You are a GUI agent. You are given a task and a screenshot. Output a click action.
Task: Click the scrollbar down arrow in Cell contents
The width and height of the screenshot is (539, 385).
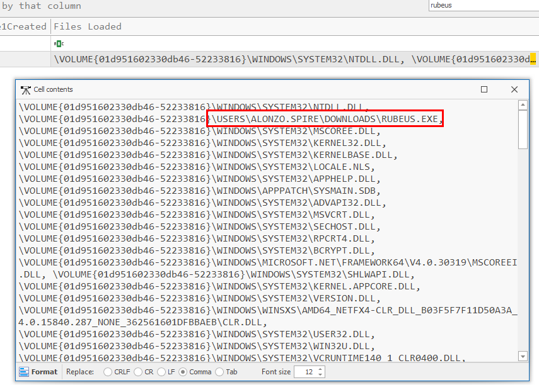tap(523, 357)
